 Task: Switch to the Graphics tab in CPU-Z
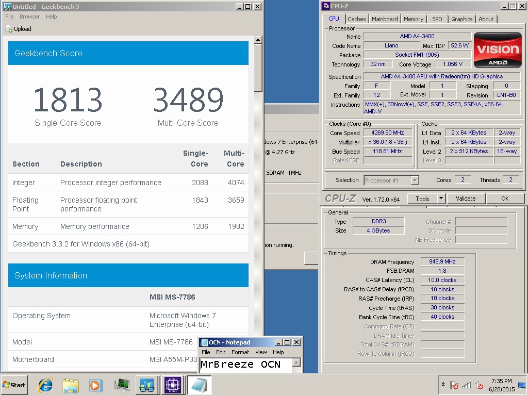[461, 19]
